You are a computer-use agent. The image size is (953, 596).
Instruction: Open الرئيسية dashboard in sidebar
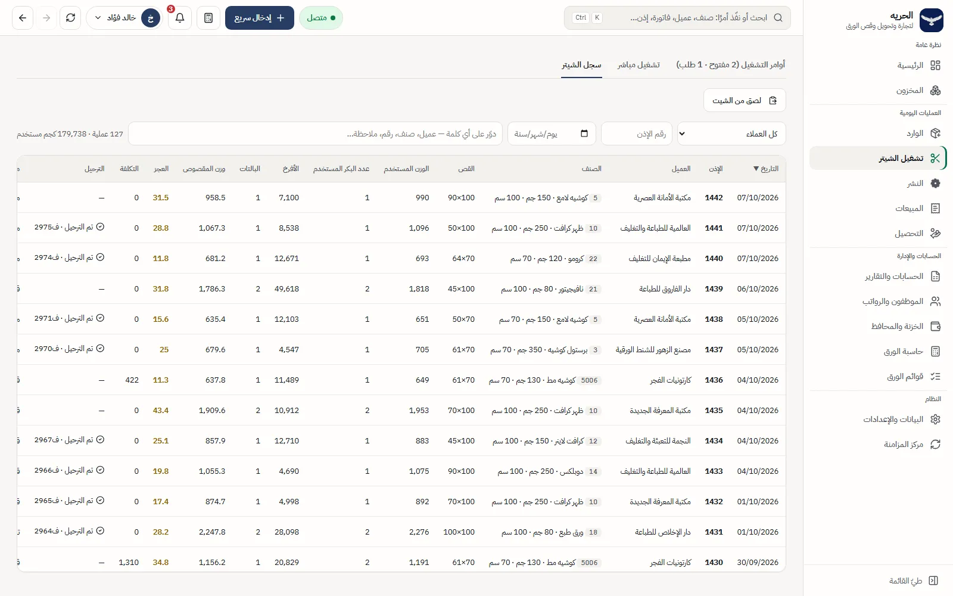[878, 66]
